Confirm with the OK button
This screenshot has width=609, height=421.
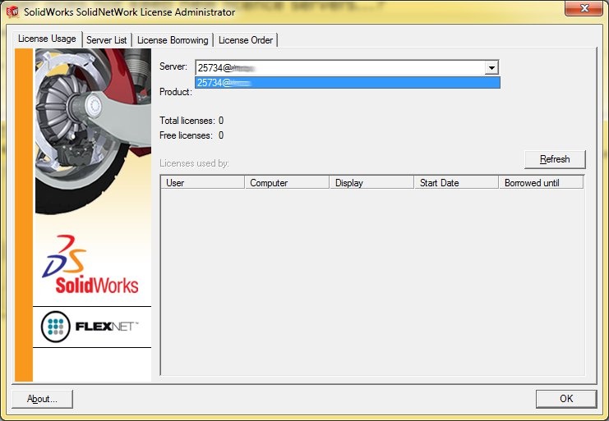tap(566, 399)
